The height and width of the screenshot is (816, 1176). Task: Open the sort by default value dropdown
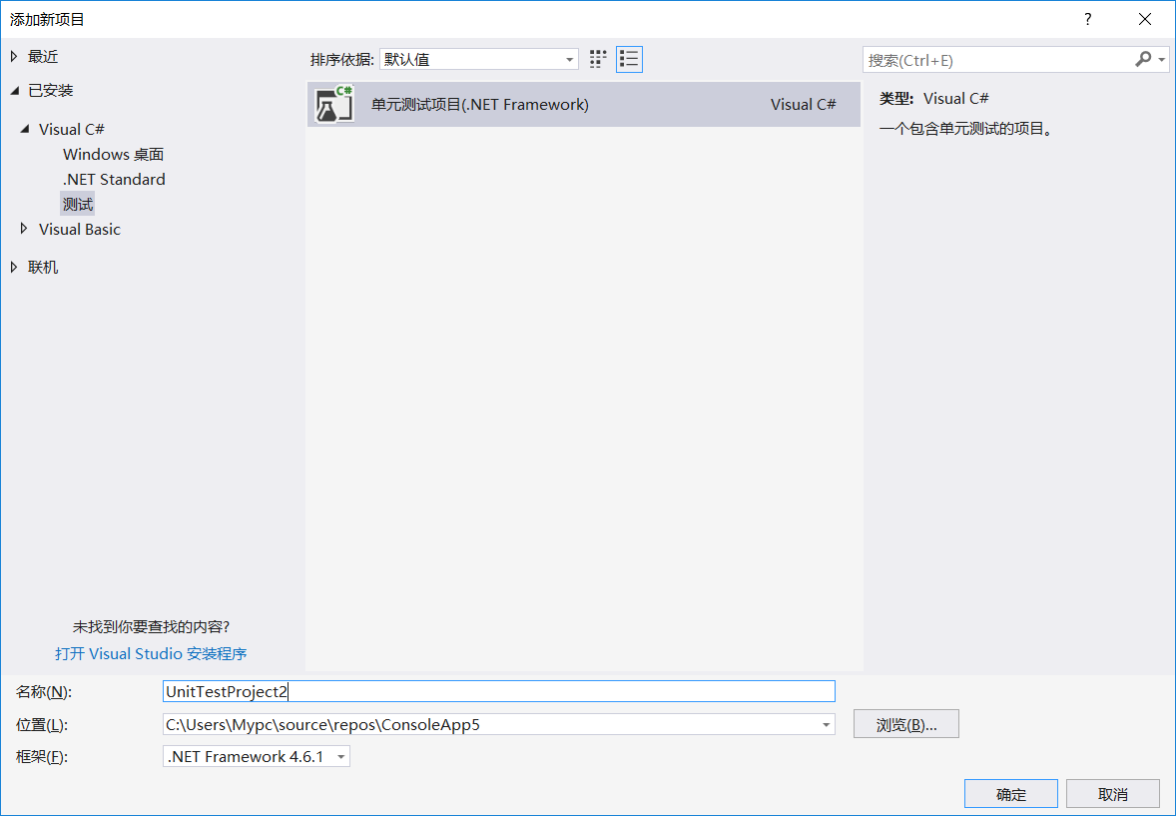point(478,59)
